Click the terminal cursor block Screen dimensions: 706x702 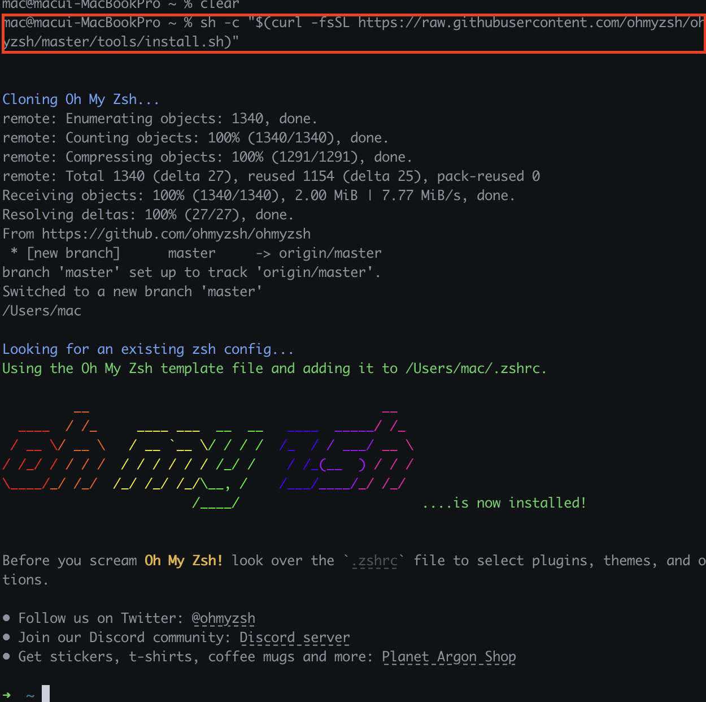(x=46, y=694)
